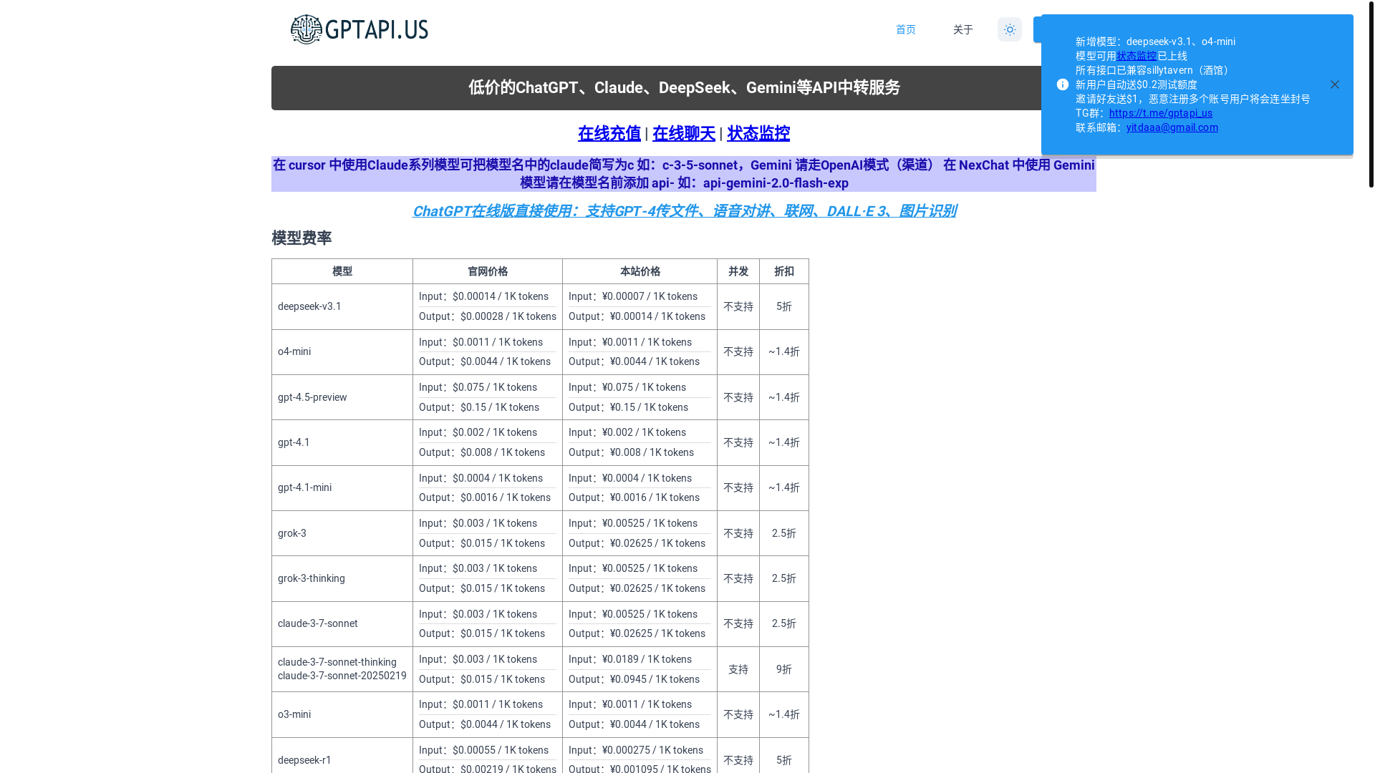Click site Input ¥0.00007 price for deepseek-v3.1
The width and height of the screenshot is (1375, 773).
(633, 296)
